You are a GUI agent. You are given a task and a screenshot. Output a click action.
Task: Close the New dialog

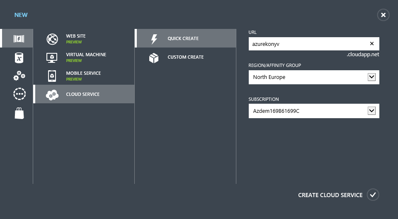383,15
